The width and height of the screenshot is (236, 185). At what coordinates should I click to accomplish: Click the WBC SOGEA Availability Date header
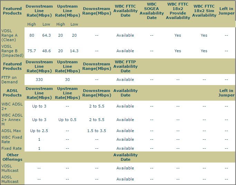pyautogui.click(x=152, y=11)
